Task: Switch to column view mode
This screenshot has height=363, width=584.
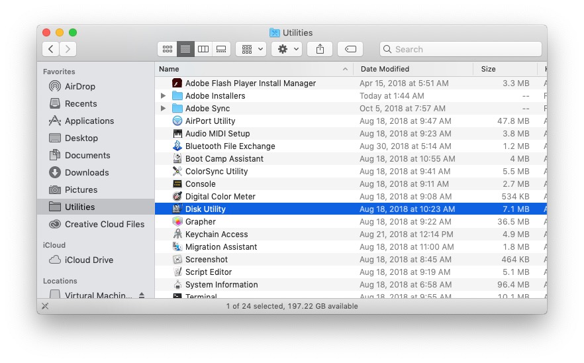Action: [x=203, y=49]
